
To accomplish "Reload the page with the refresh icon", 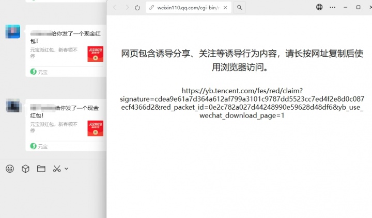I will [x=137, y=8].
